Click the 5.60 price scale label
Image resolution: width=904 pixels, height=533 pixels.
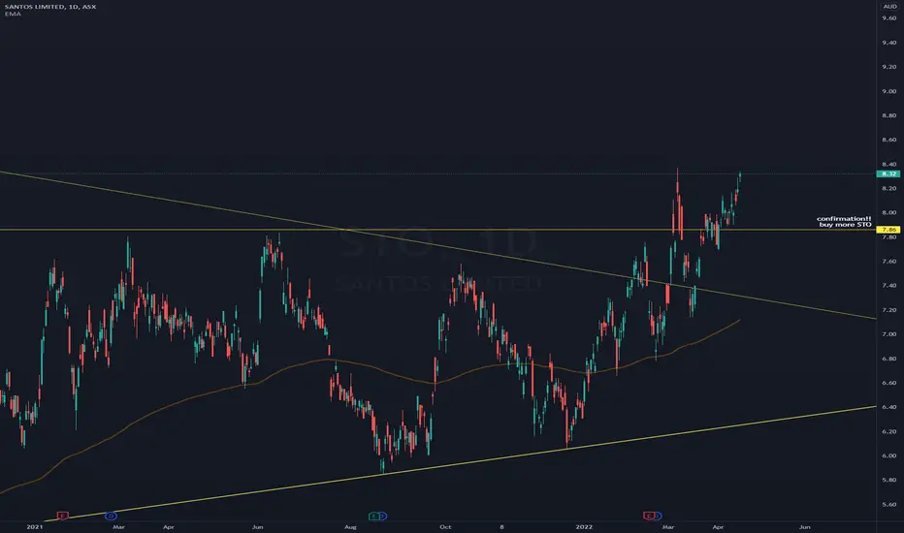point(889,504)
